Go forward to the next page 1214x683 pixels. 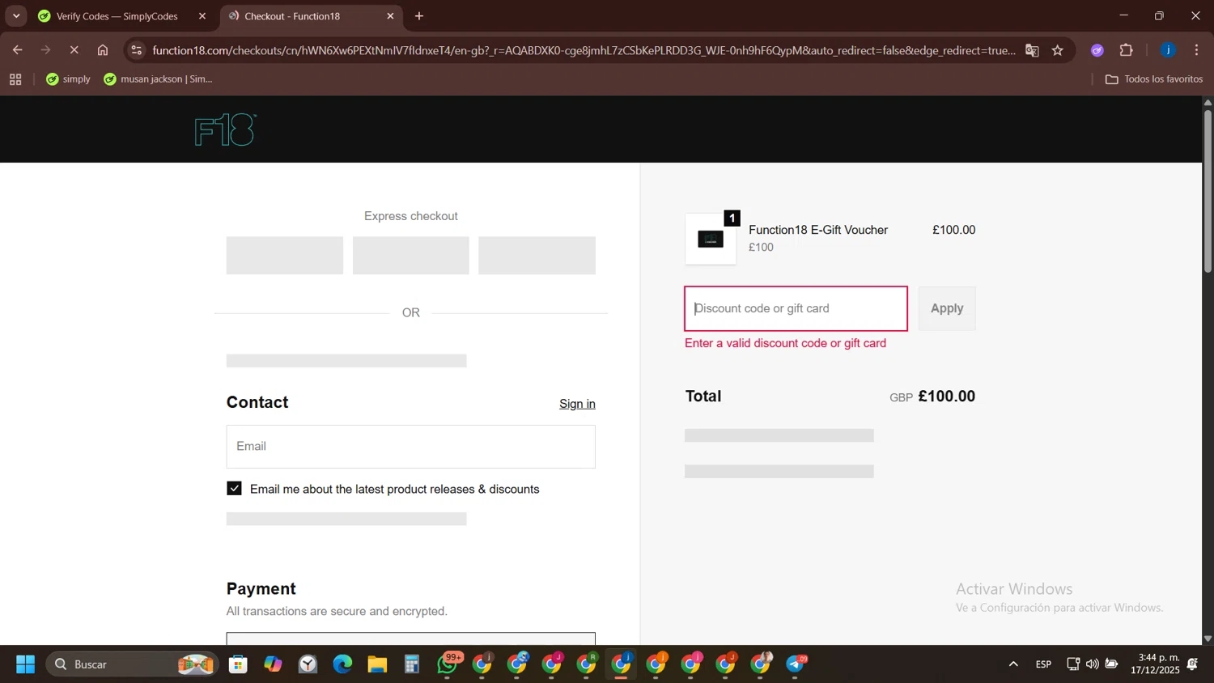click(x=45, y=50)
